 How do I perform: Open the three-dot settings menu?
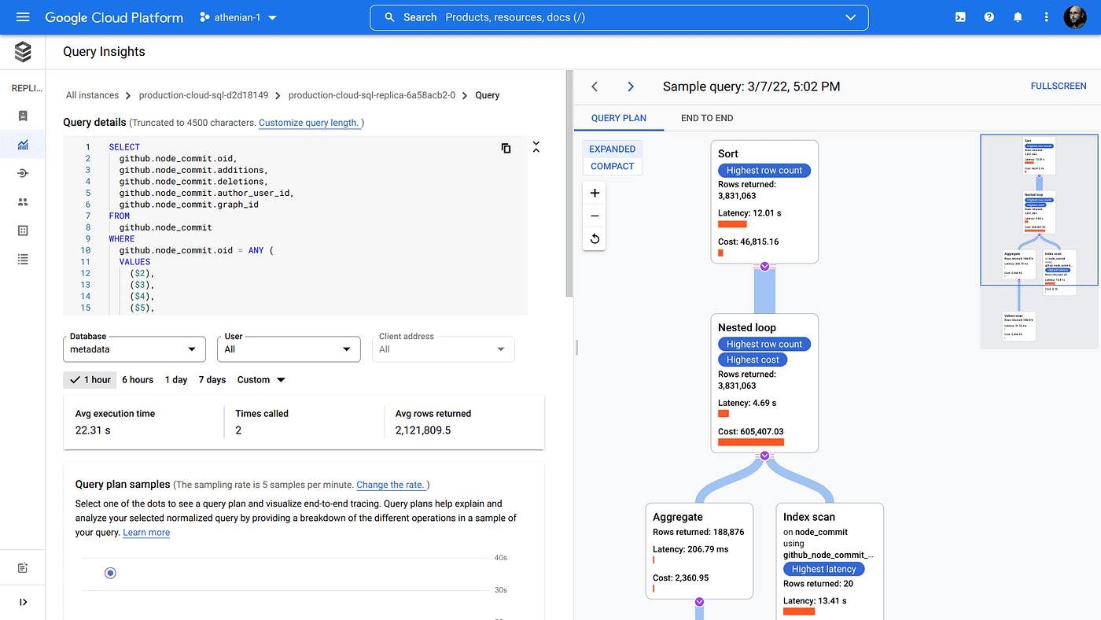[x=1046, y=17]
